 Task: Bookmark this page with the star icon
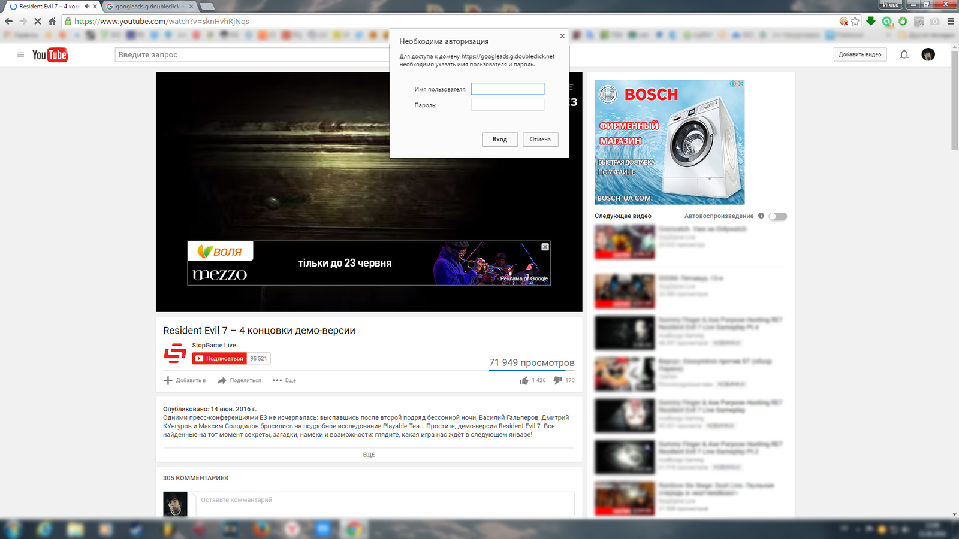[855, 21]
